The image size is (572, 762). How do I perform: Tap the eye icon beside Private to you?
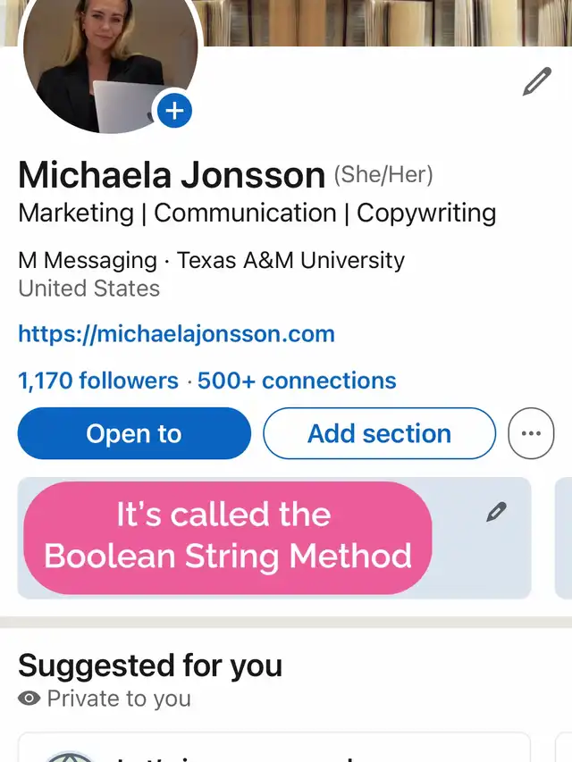tap(29, 699)
